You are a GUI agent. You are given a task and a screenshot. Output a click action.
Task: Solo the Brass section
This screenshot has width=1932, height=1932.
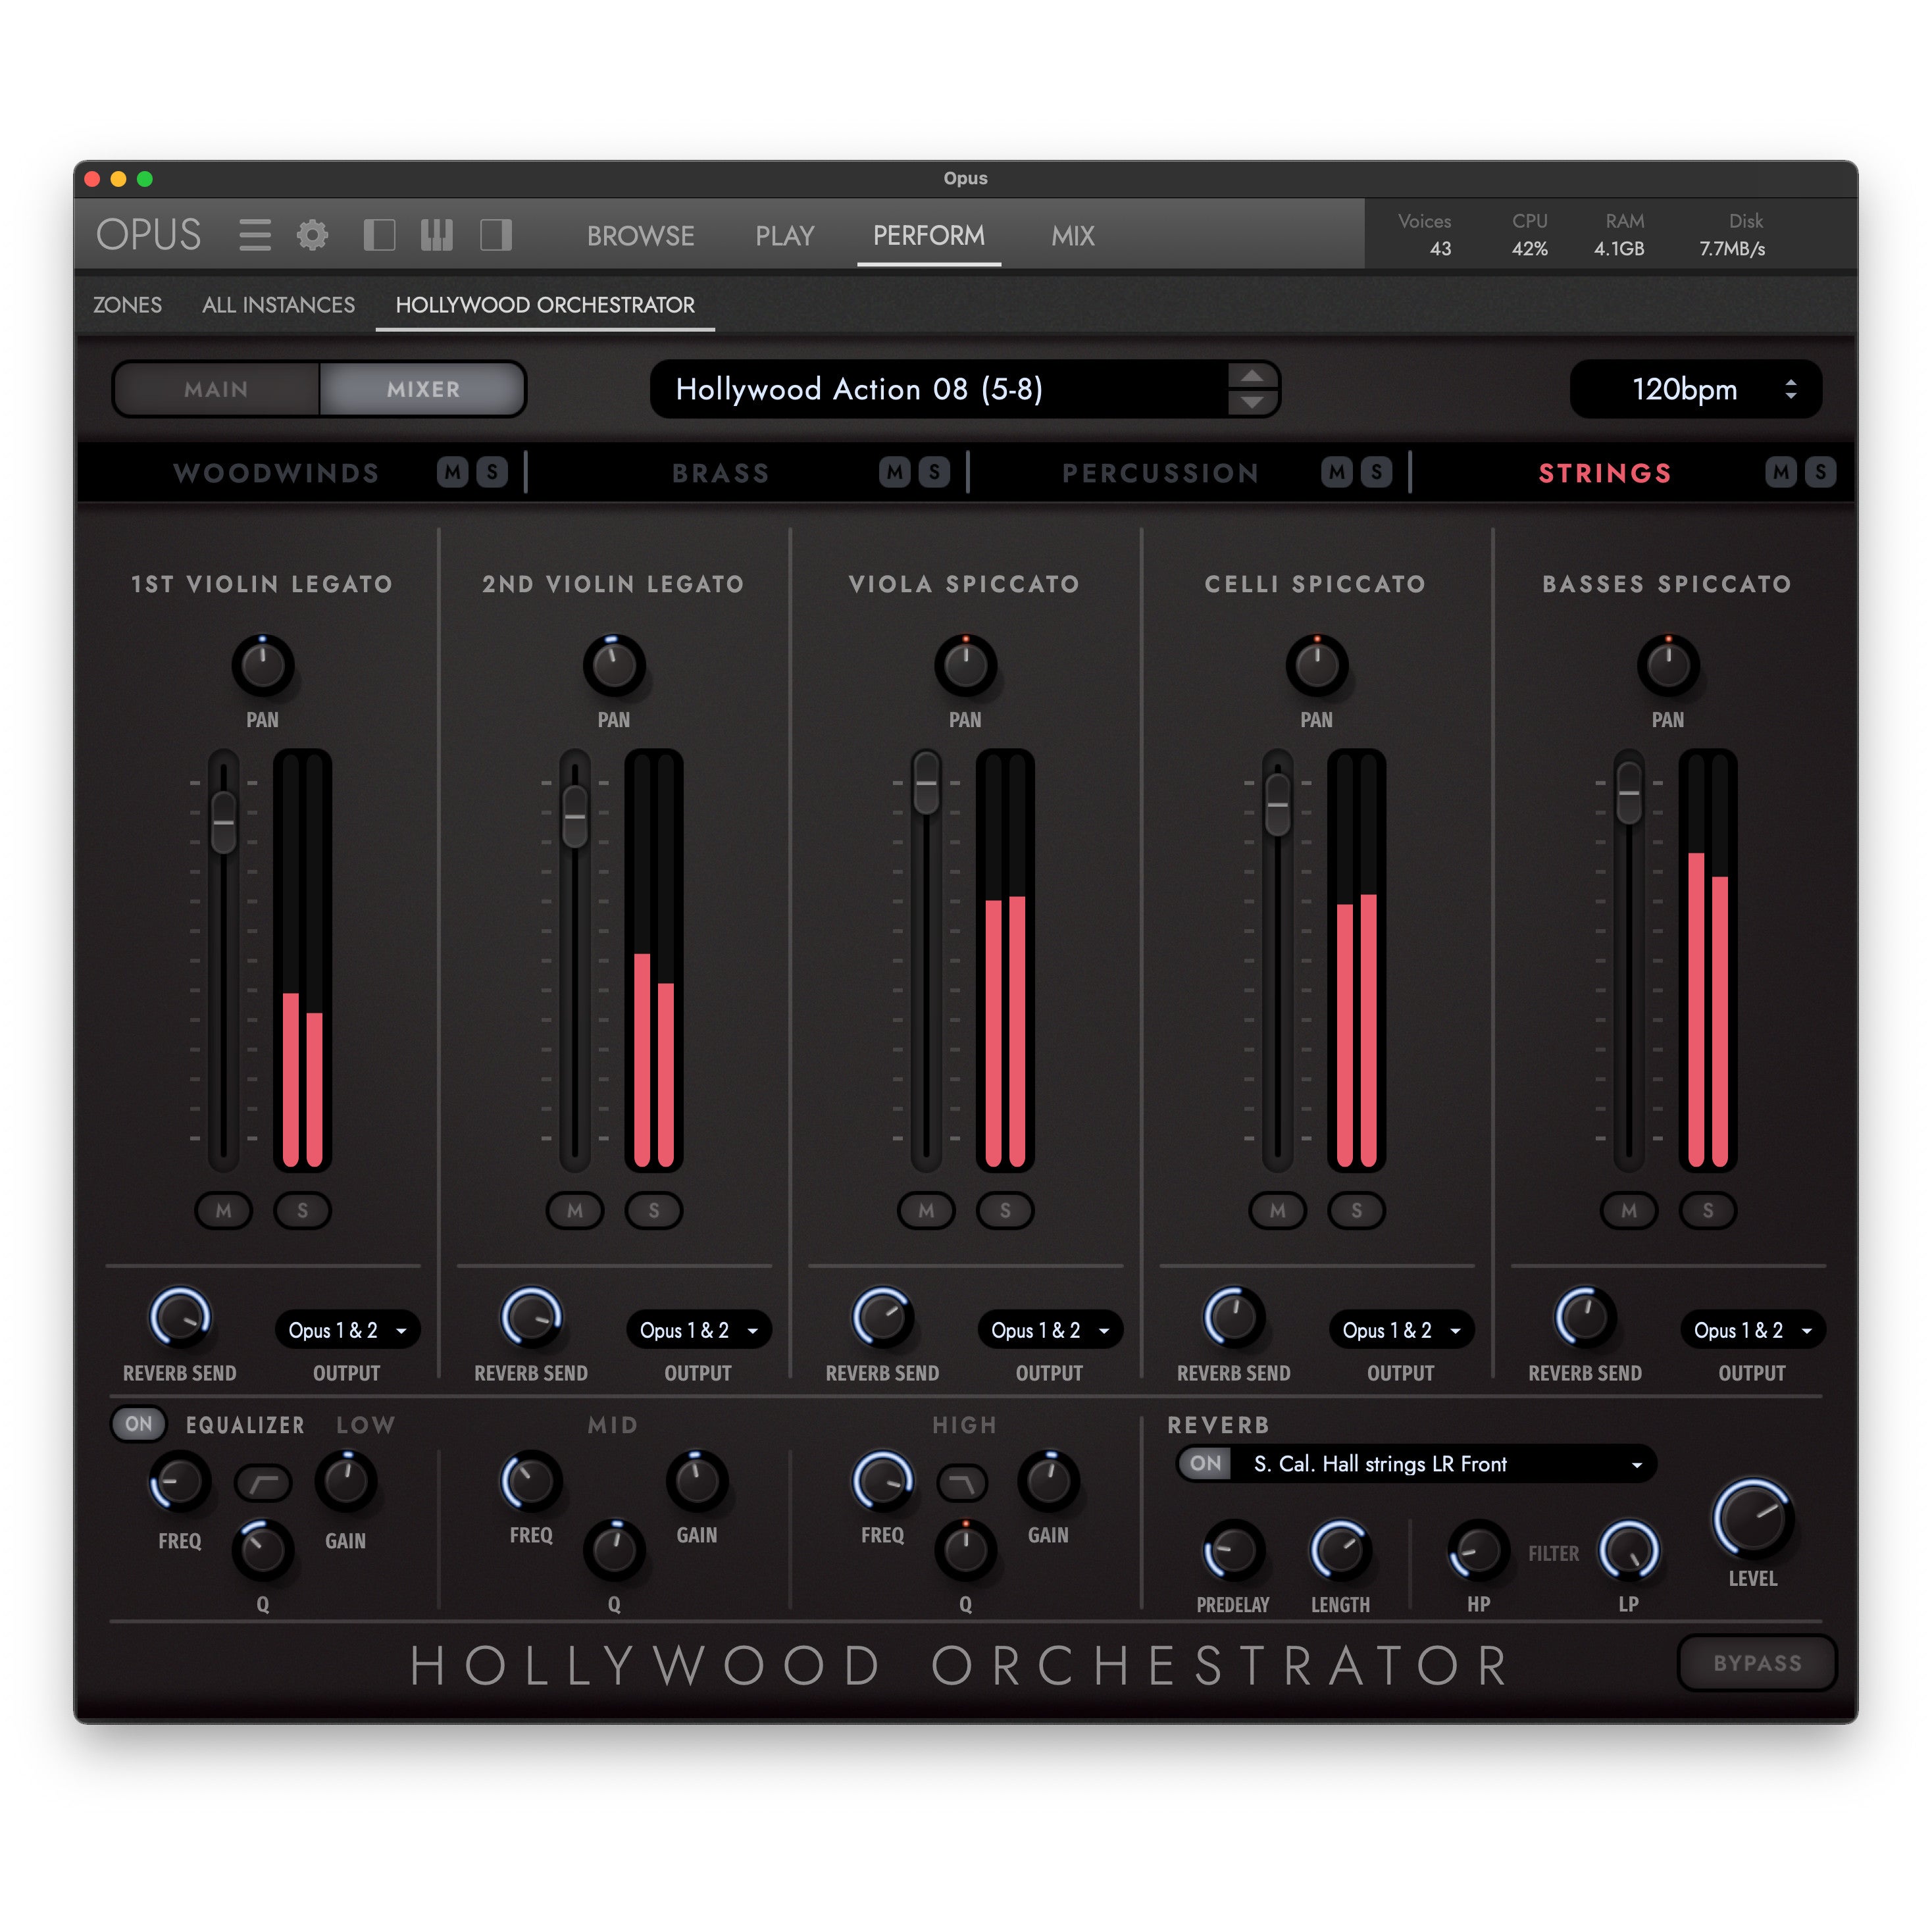click(934, 472)
